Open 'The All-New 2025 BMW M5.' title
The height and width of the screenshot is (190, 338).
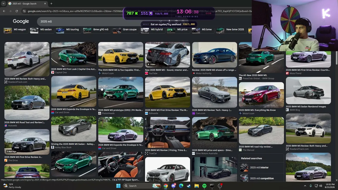(x=253, y=75)
